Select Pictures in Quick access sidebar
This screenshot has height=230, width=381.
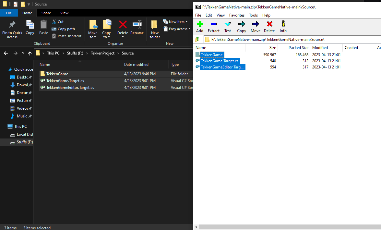pos(21,101)
